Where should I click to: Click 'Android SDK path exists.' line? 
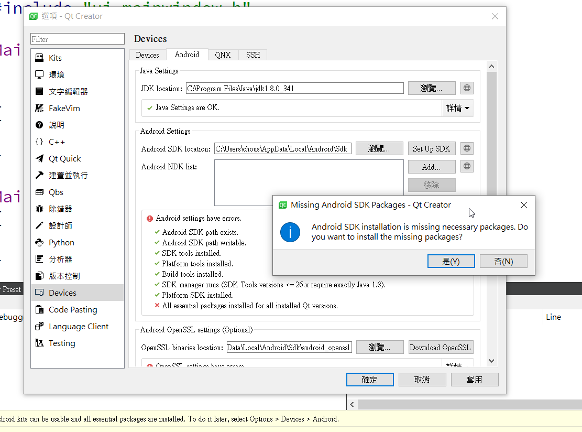(x=200, y=232)
